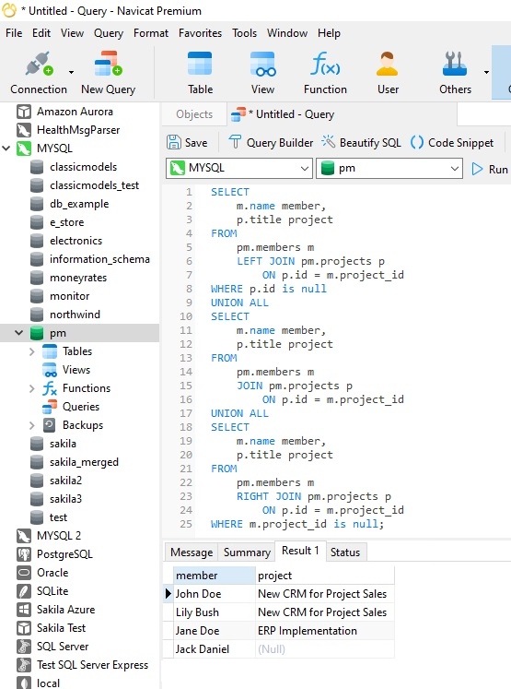Expand the Functions node under pm

(x=31, y=388)
